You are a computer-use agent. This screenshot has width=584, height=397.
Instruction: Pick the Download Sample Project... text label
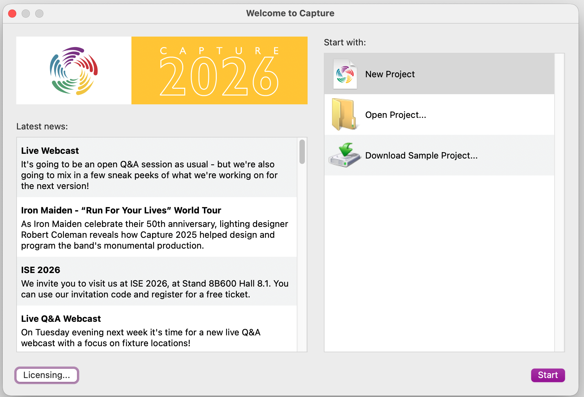point(421,155)
